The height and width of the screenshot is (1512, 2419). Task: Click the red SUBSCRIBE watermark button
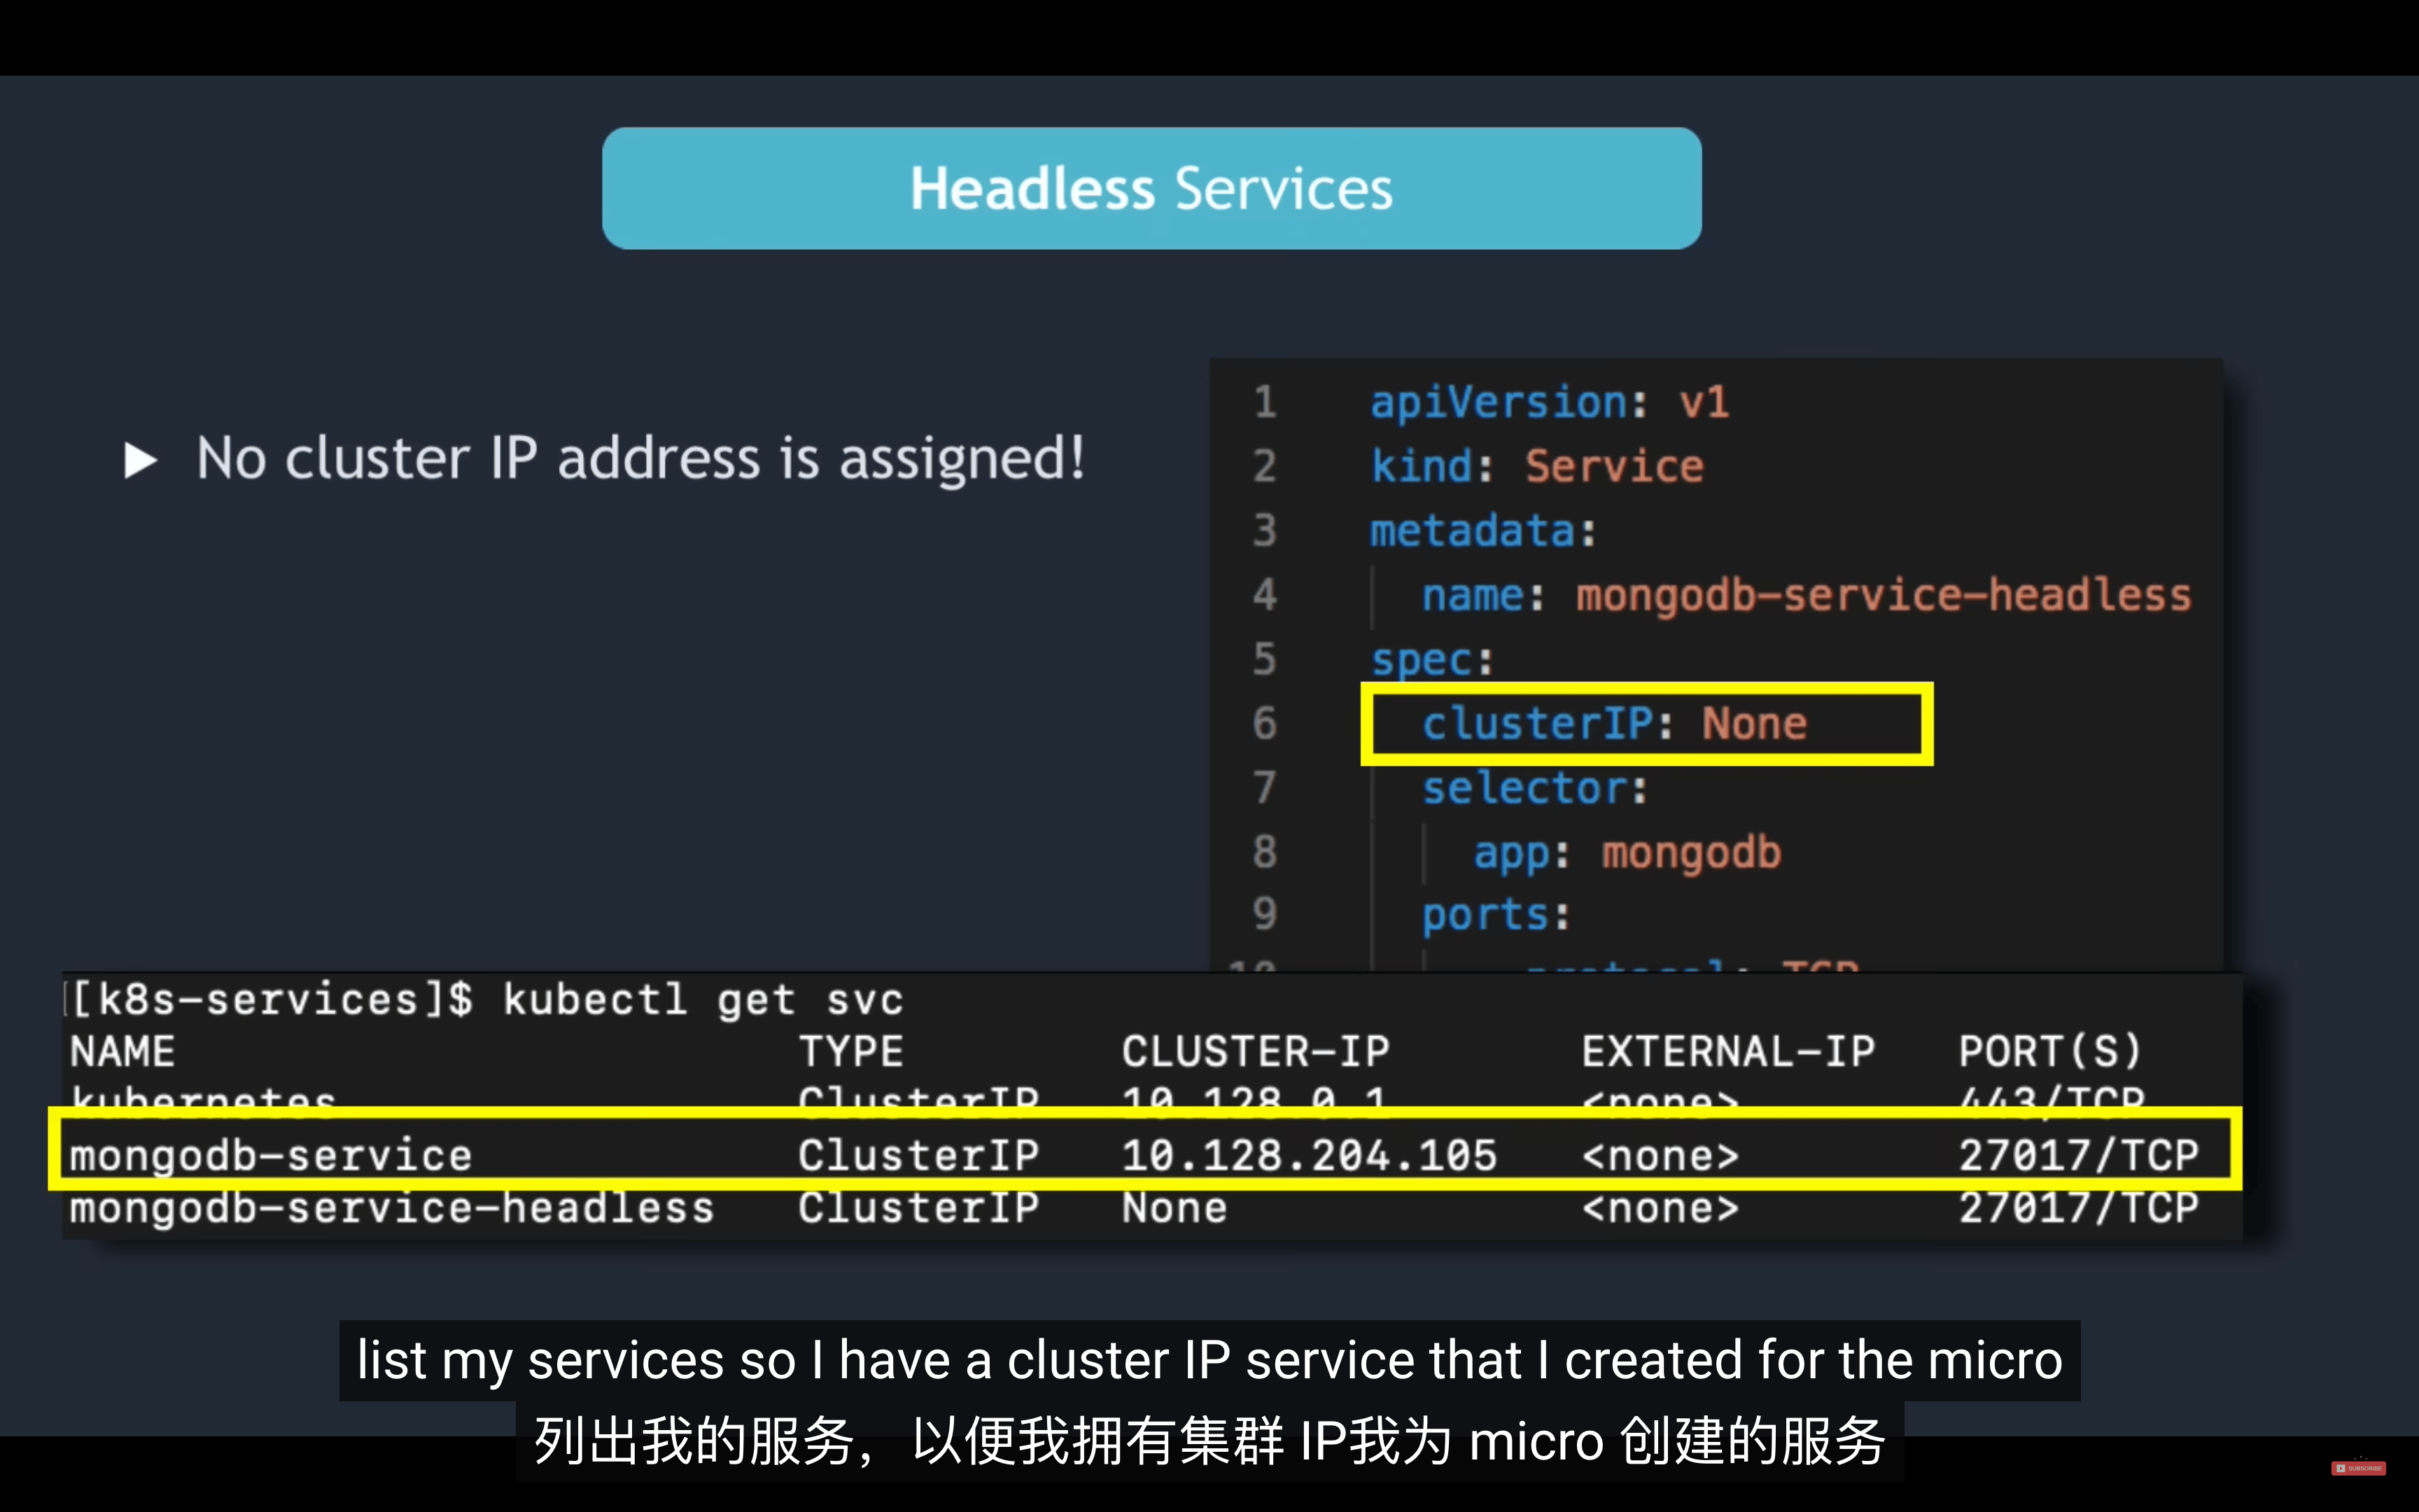pos(2358,1468)
